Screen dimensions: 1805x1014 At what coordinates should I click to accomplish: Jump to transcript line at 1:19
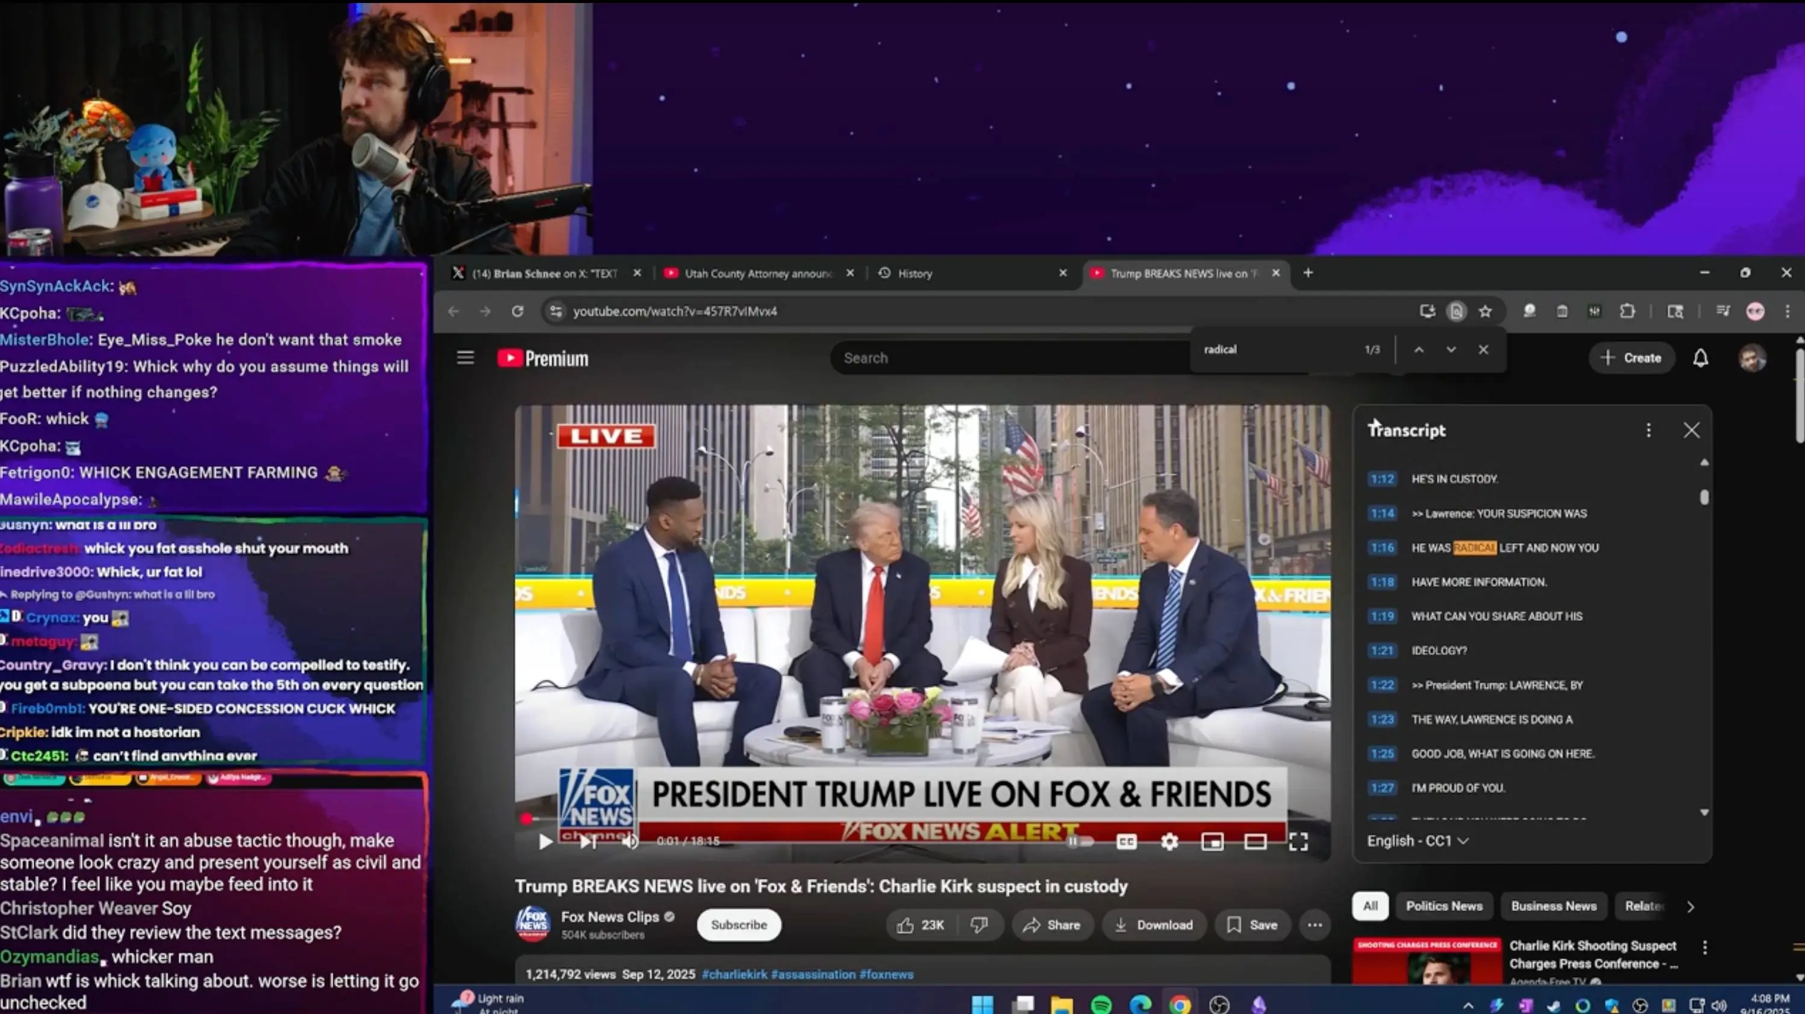click(1496, 616)
